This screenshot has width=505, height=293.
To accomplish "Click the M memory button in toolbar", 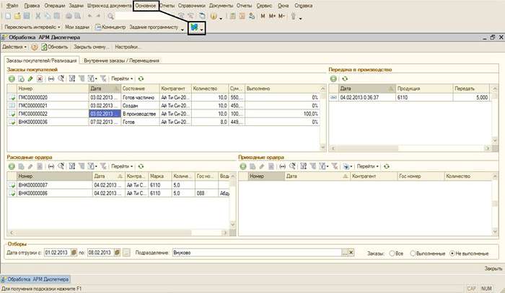I will tap(263, 16).
